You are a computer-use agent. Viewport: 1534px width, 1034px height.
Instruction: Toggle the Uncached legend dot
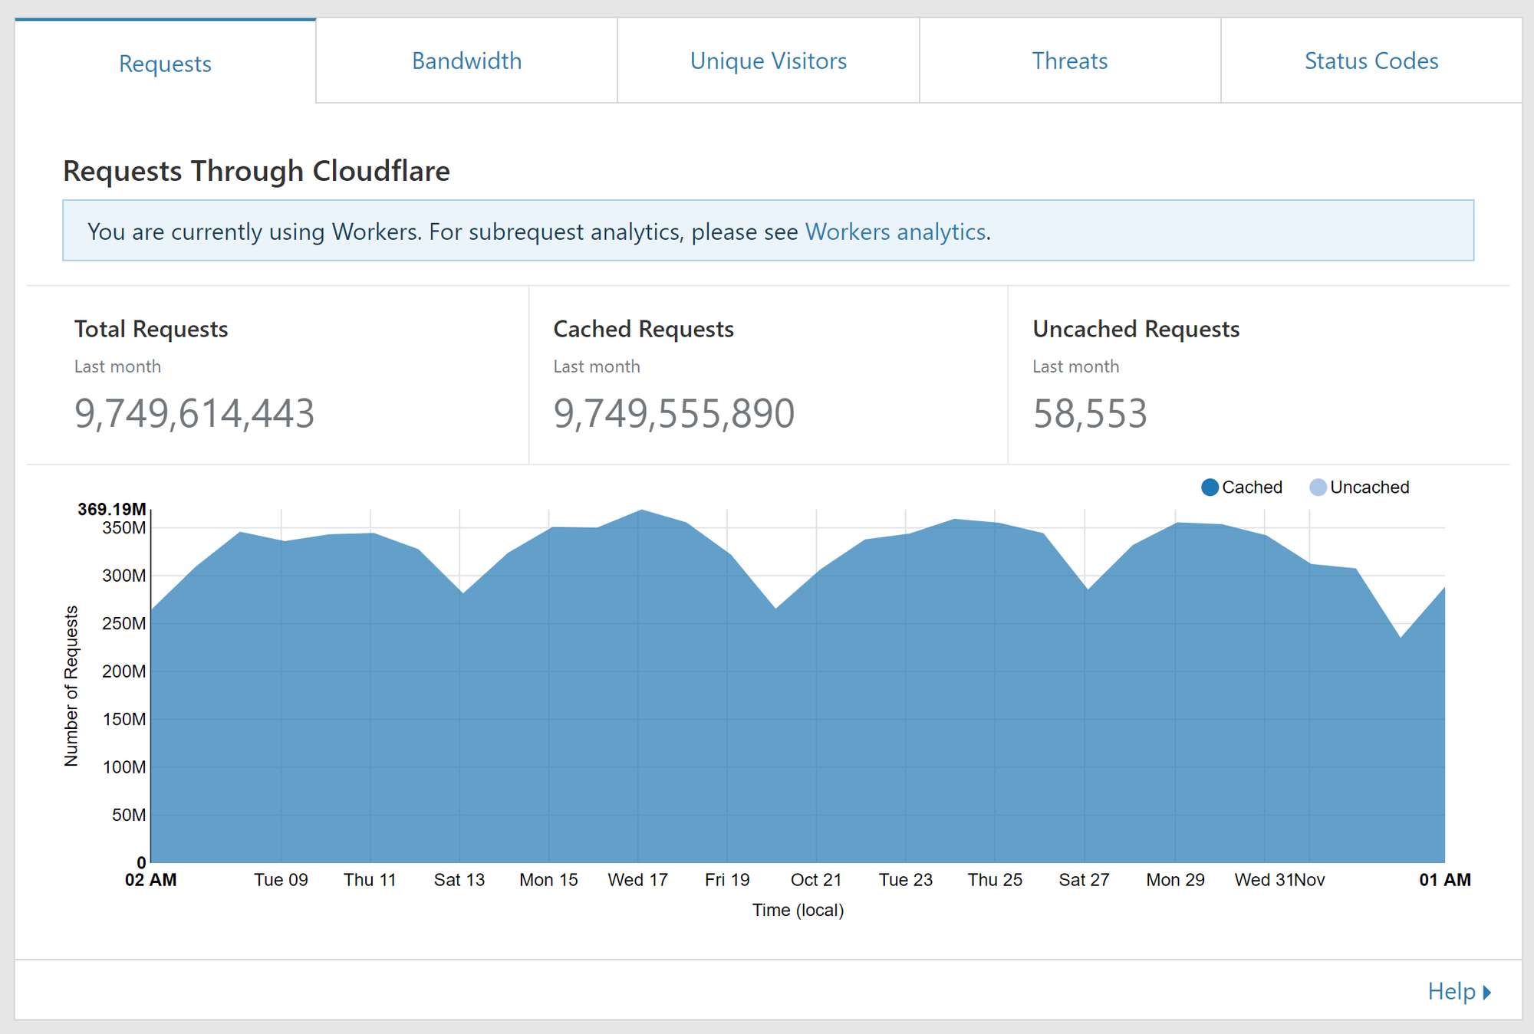[x=1318, y=487]
